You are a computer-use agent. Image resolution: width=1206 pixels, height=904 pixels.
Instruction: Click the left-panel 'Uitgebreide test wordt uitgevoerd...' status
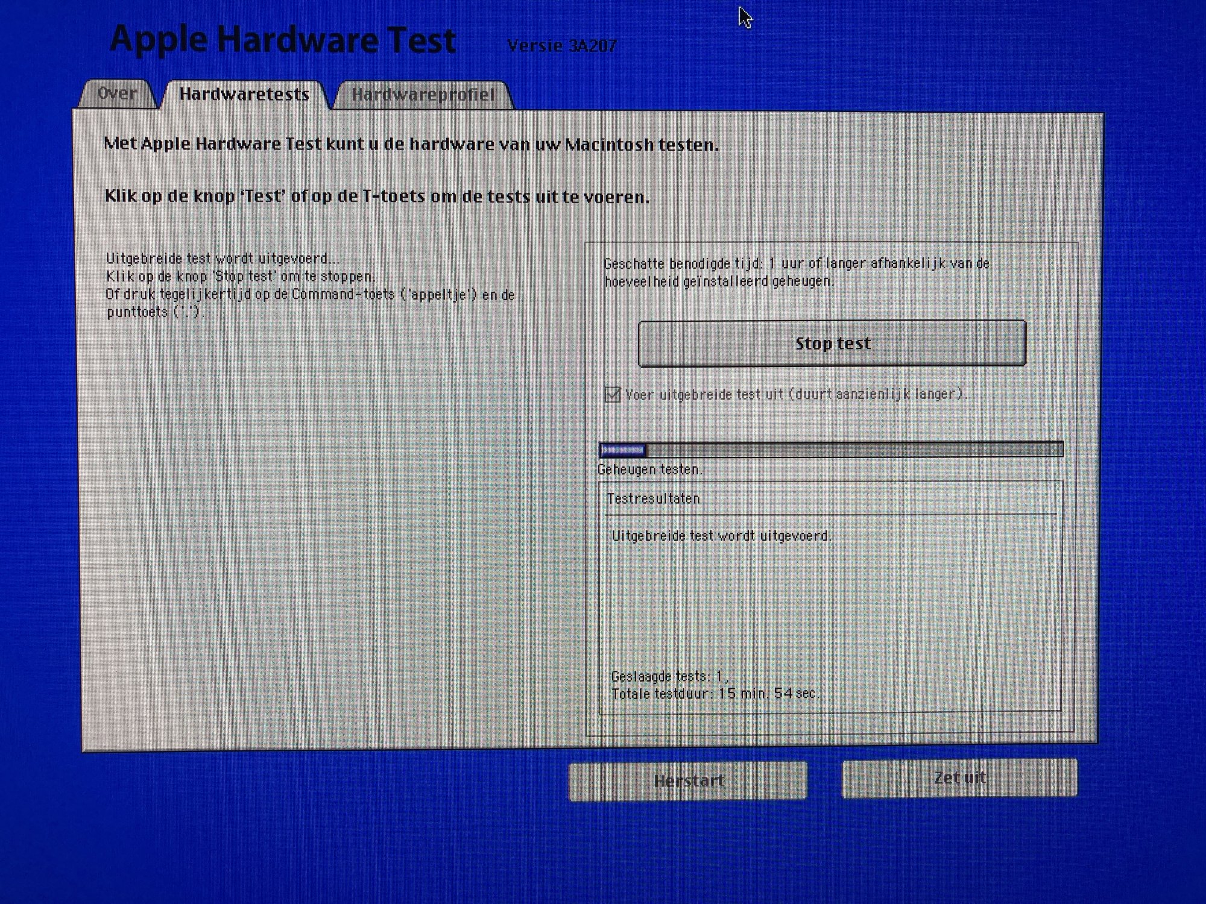[223, 259]
